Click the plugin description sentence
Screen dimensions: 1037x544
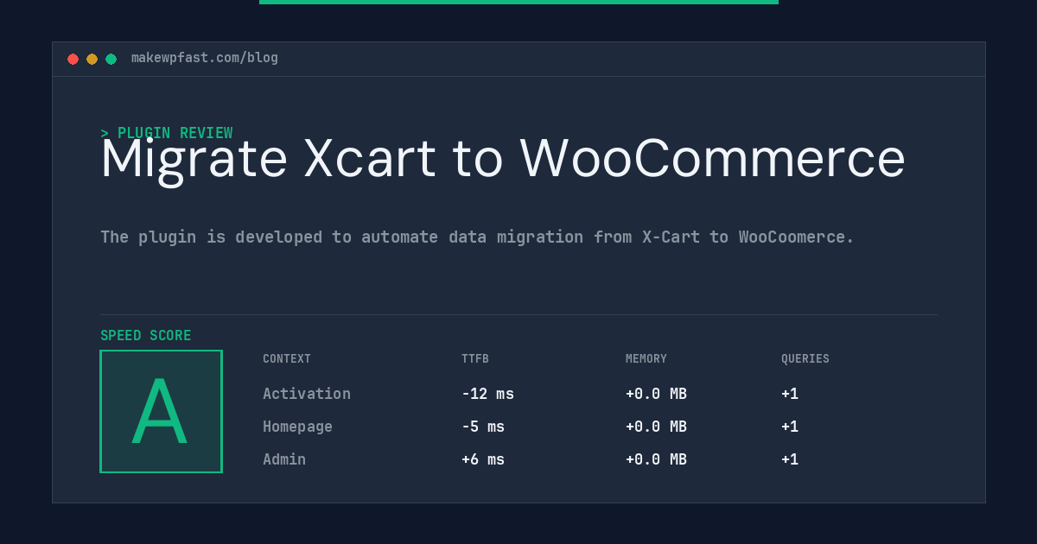(x=477, y=237)
